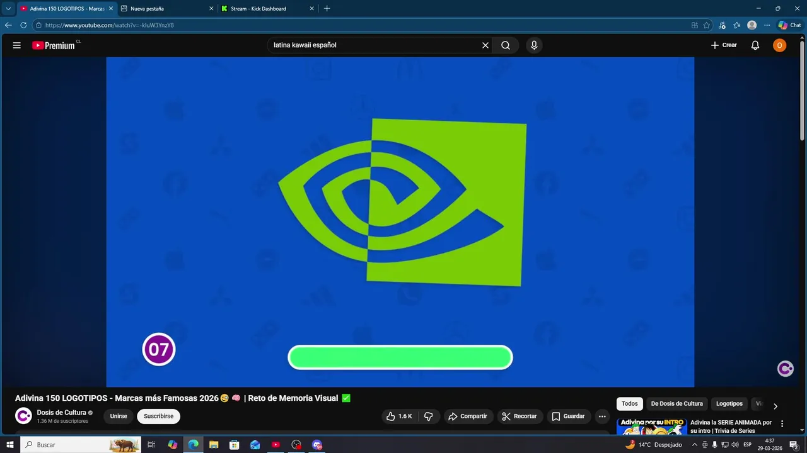Viewport: 807px width, 453px height.
Task: Select the Logotipos filter chip
Action: coord(729,404)
